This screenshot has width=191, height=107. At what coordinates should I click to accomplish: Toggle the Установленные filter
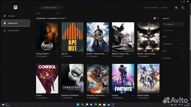click(168, 30)
